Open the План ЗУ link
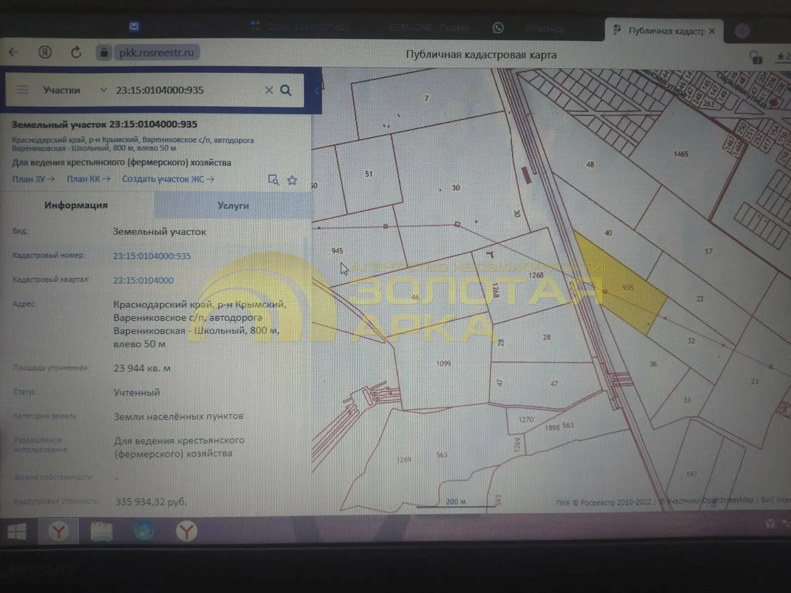The height and width of the screenshot is (593, 791). (x=33, y=179)
